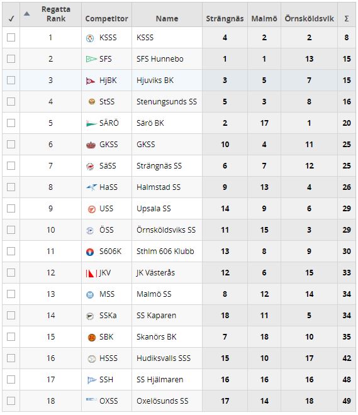The width and height of the screenshot is (358, 415).
Task: Click the HjBK red pennant icon
Action: click(91, 80)
